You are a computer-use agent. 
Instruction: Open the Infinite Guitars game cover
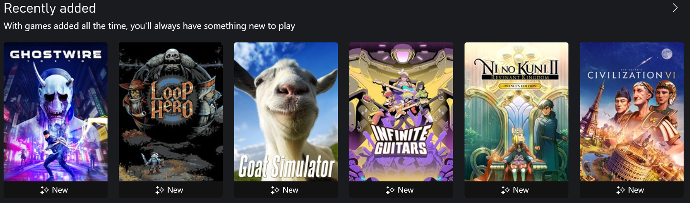pos(401,112)
